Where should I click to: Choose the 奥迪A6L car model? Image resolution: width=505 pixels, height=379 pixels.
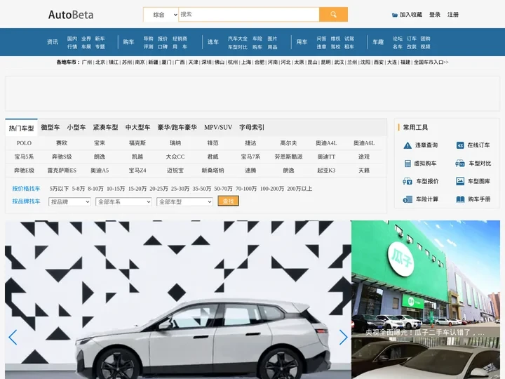pos(364,143)
